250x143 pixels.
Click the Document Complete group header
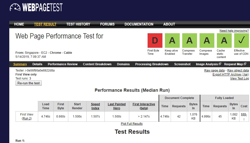coord(179,98)
